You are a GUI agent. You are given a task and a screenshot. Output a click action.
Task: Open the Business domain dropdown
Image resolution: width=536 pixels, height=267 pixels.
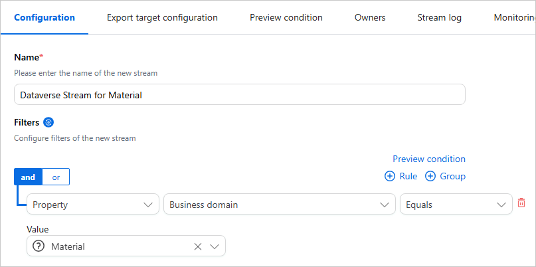tap(279, 204)
